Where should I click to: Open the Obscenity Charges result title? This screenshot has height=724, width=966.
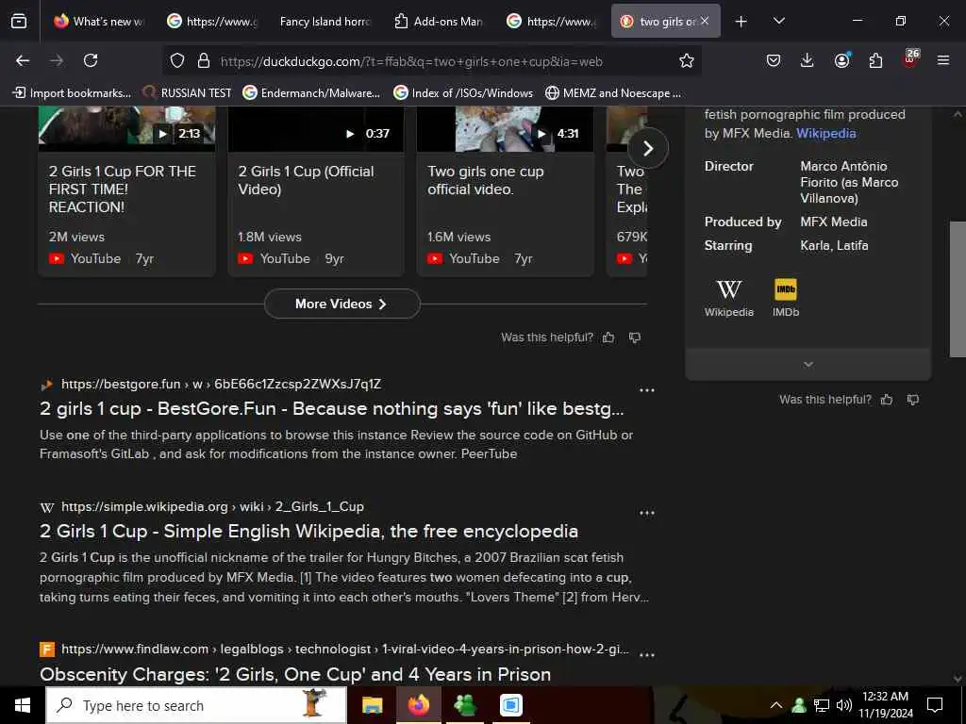pos(295,674)
